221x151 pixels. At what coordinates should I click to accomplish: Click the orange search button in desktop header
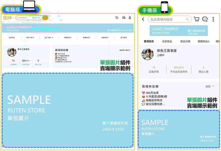point(45,18)
